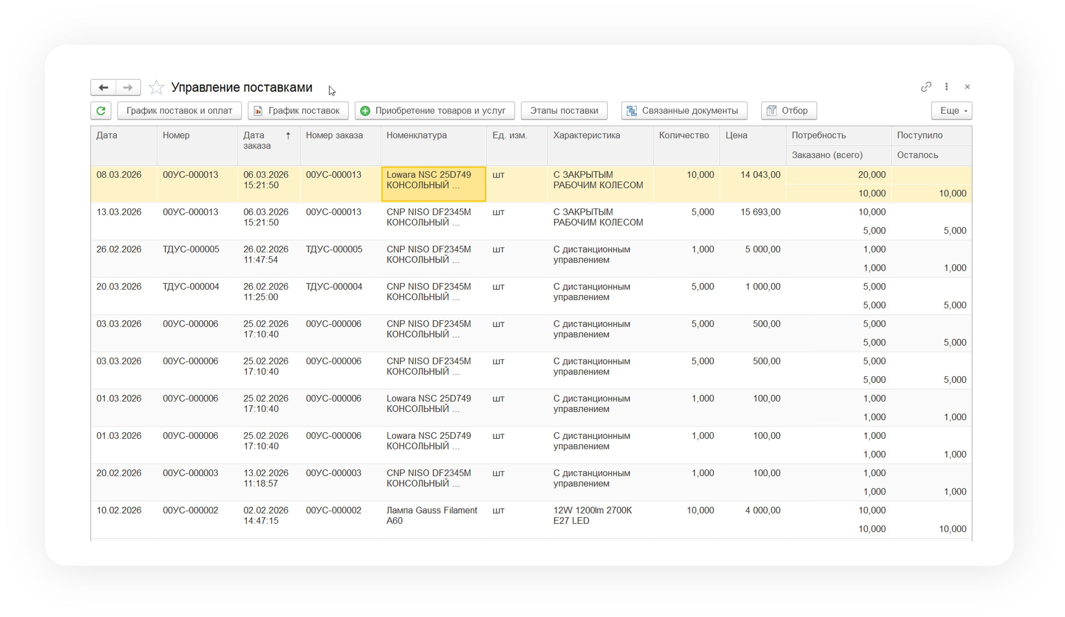Add page to favorites with star icon
The width and height of the screenshot is (1065, 617).
pos(156,87)
